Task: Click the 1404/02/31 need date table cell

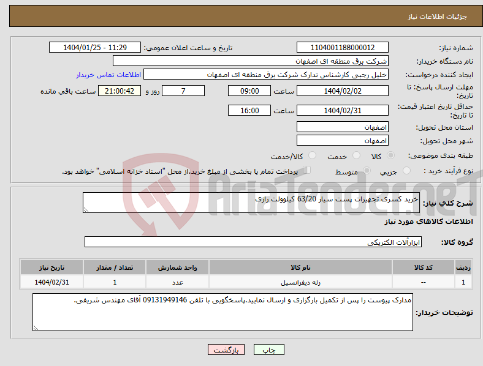Action: (51, 282)
